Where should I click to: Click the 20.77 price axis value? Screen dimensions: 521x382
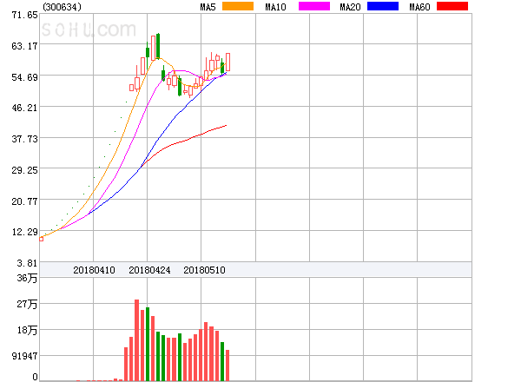click(x=24, y=201)
